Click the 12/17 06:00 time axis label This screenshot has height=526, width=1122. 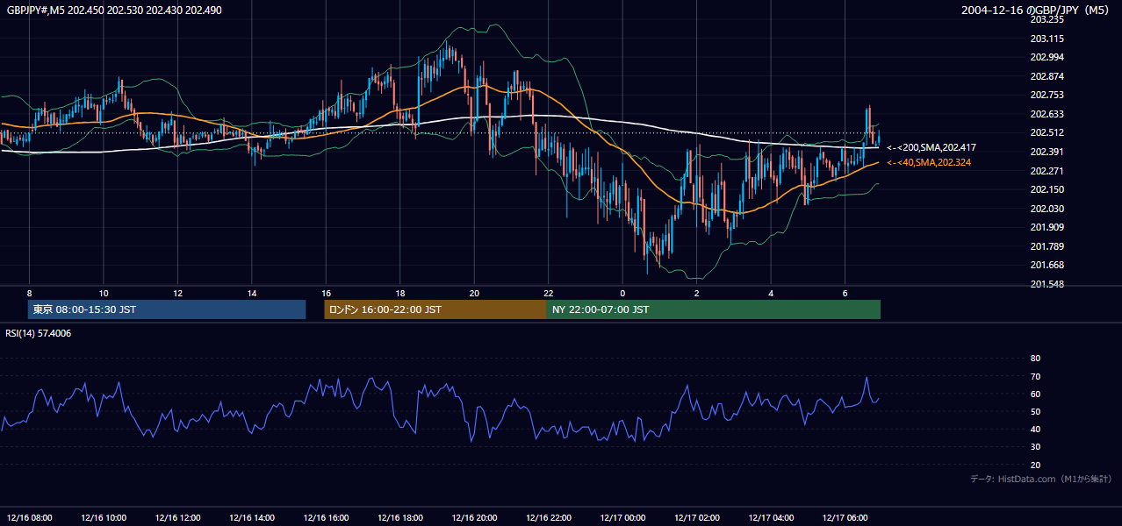(845, 517)
